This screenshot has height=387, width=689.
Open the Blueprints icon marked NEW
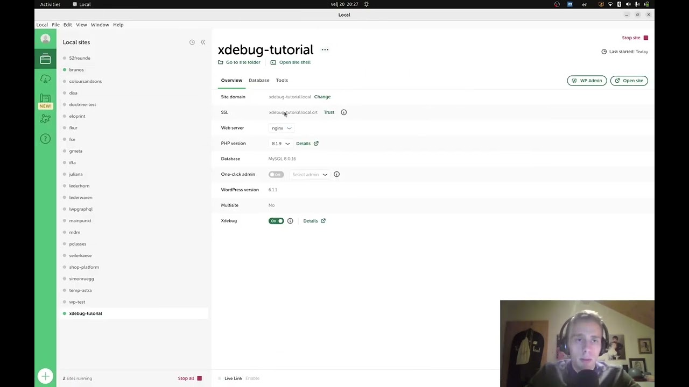[45, 101]
